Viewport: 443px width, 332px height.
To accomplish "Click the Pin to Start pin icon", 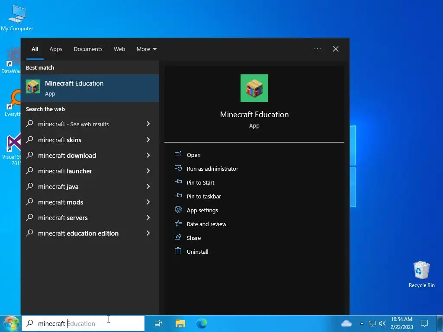I will point(178,182).
